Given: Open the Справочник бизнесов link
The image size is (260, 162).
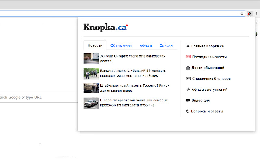Looking at the screenshot, I should (x=211, y=79).
